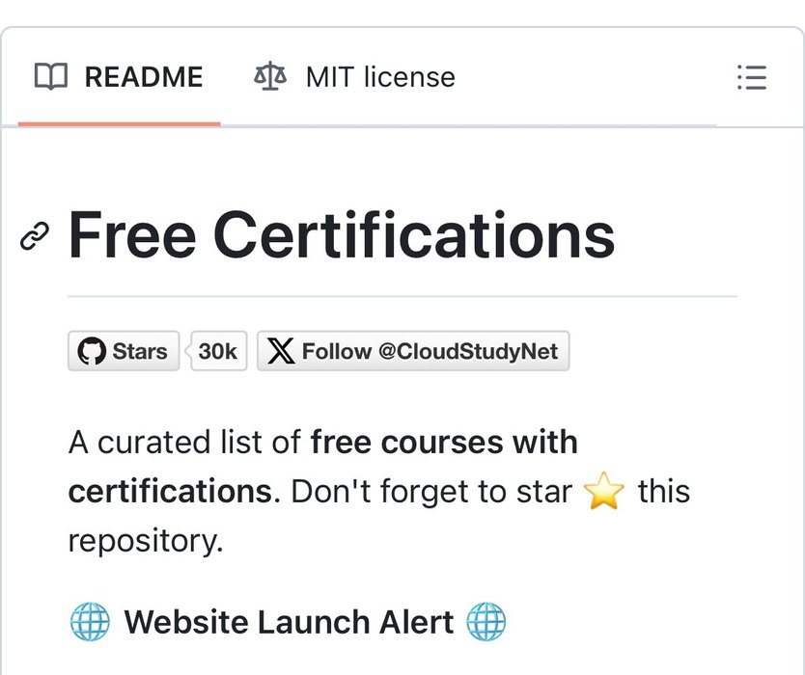Copy the heading anchor link icon
Screen dimensions: 805x675
tap(35, 236)
